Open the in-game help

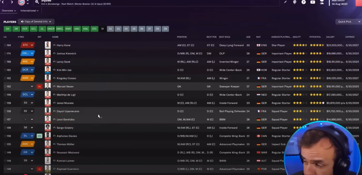tap(304, 2)
